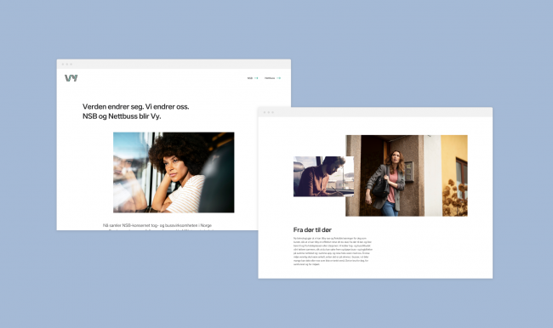Click the photo of the woman at the train window
The image size is (553, 328).
[174, 172]
